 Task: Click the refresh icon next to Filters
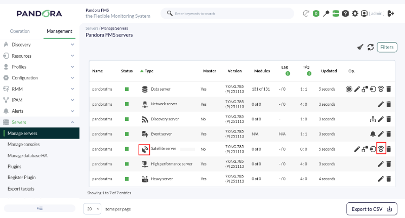click(x=371, y=47)
